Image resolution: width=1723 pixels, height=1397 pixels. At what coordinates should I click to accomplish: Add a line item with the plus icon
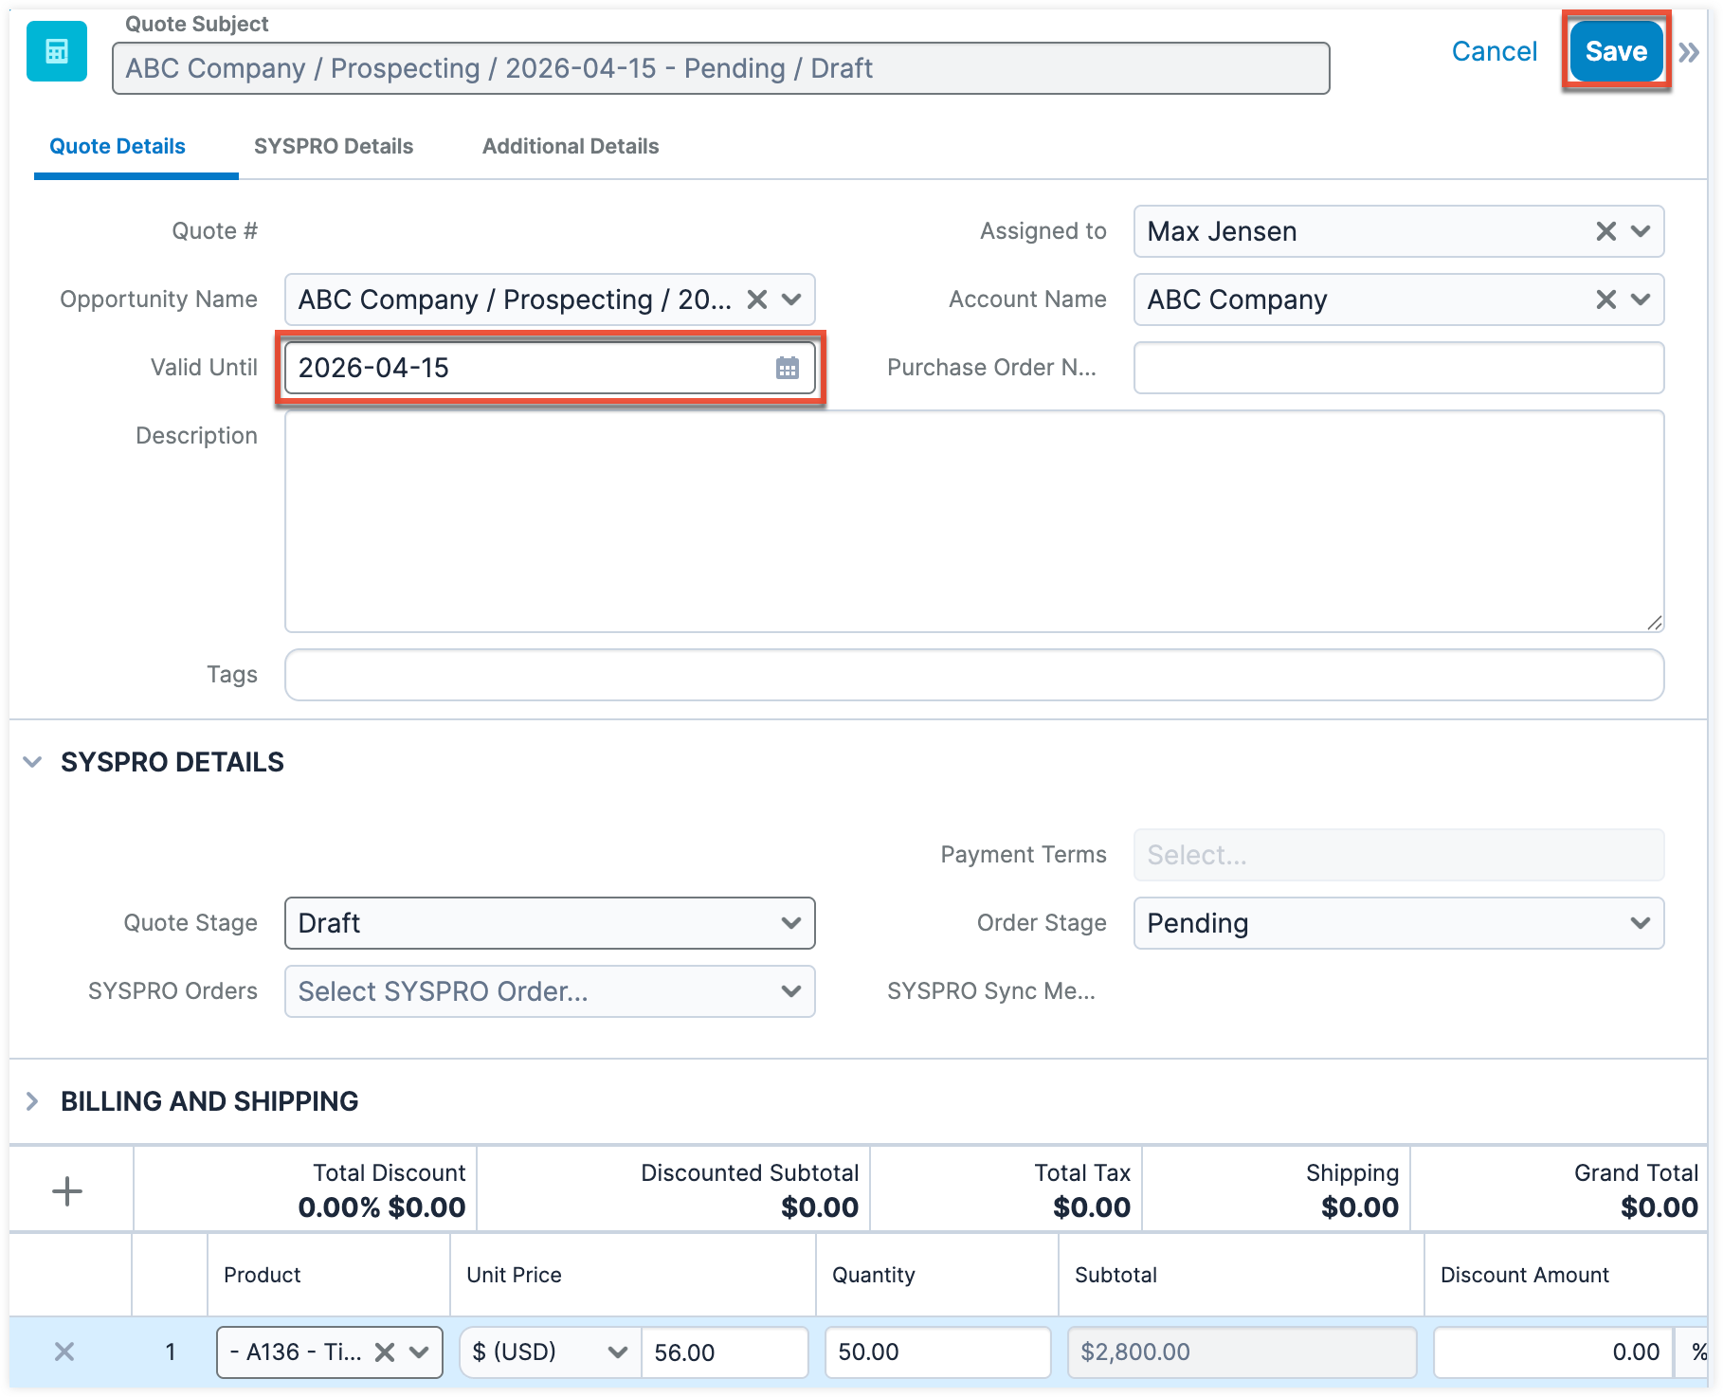(x=66, y=1191)
